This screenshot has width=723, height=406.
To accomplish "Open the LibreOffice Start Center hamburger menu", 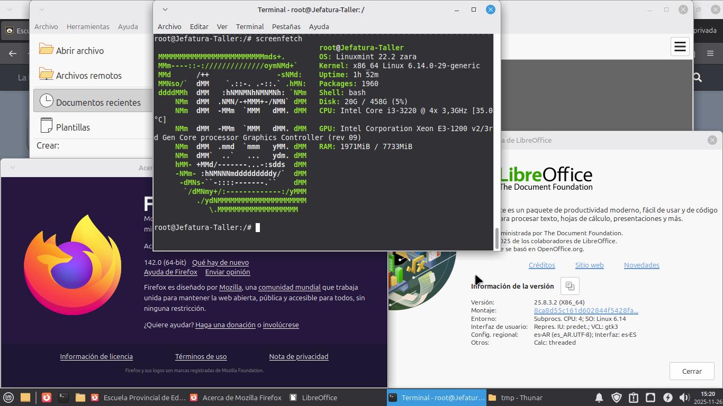I will click(680, 47).
